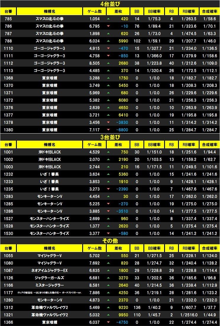Click the green up arrow in row 1372

[x=108, y=100]
